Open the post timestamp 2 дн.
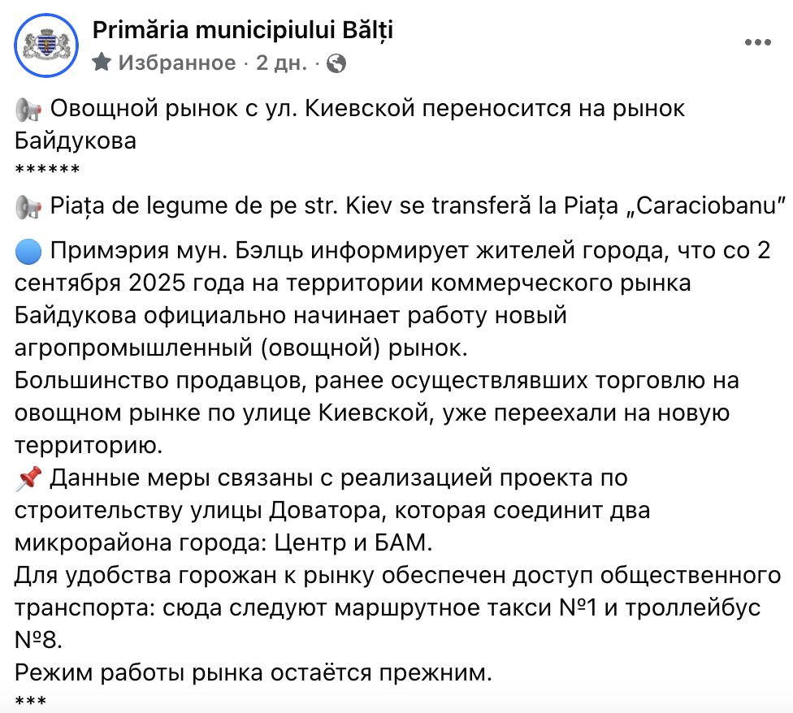Screen dimensions: 793x713 pyautogui.click(x=281, y=63)
